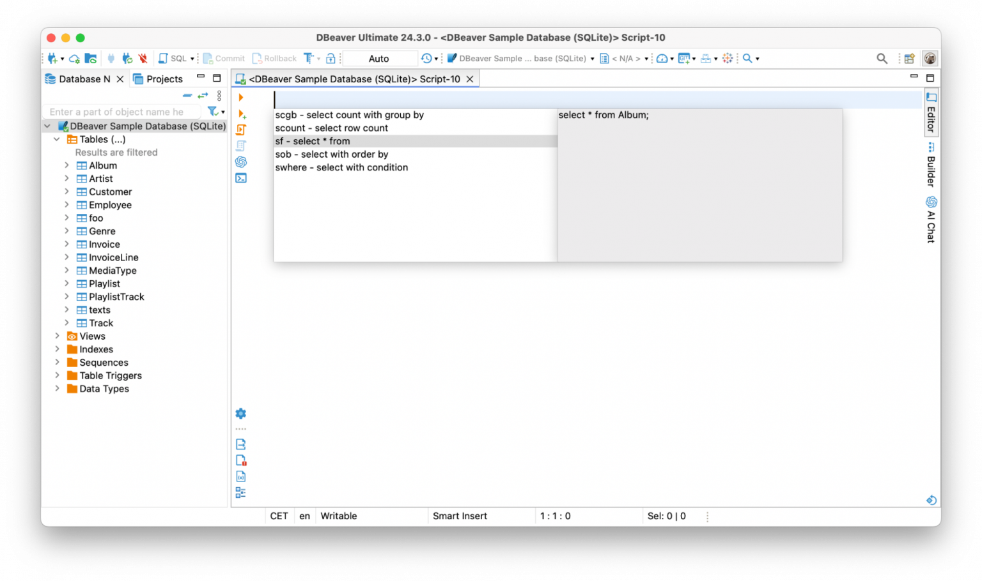Click the Disconnect from database icon

[143, 58]
